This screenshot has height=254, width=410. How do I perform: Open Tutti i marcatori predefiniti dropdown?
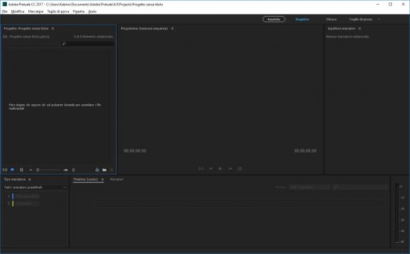[35, 187]
